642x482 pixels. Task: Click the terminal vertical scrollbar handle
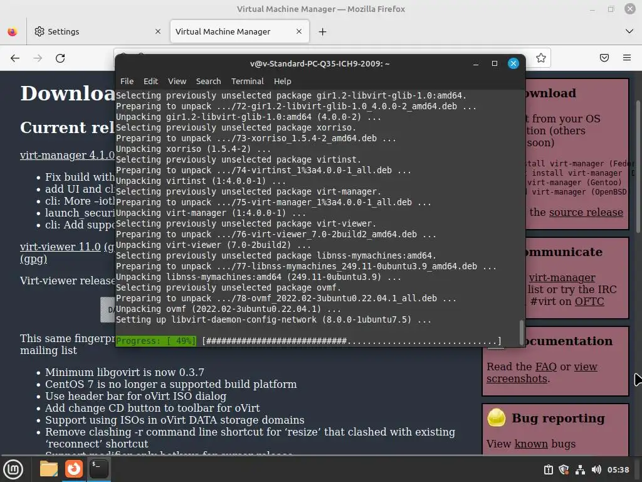point(521,333)
